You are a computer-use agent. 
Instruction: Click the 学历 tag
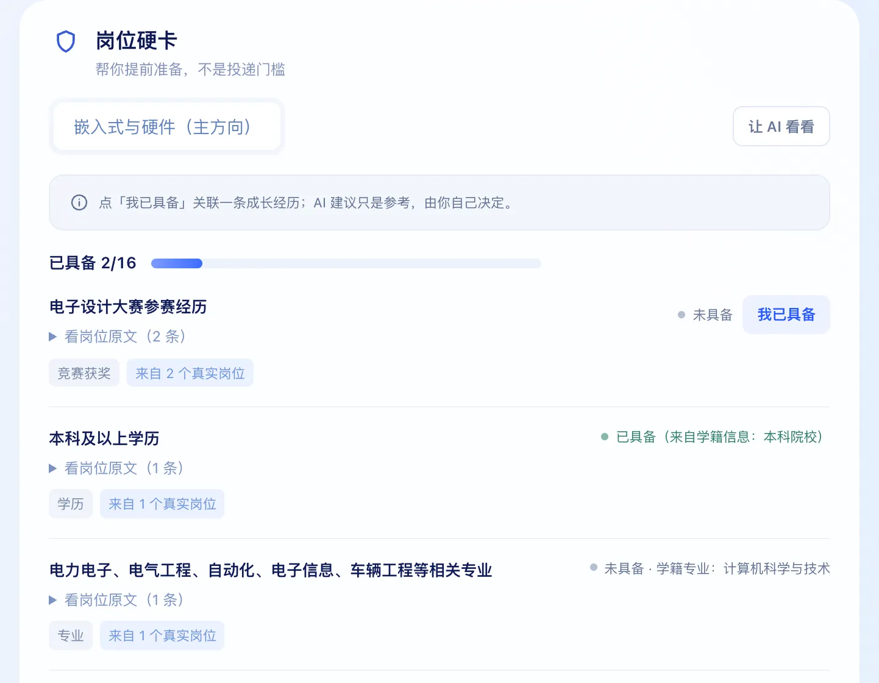coord(71,504)
